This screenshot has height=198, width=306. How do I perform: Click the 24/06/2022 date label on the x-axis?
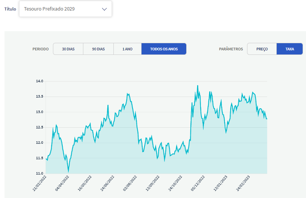(x=107, y=183)
